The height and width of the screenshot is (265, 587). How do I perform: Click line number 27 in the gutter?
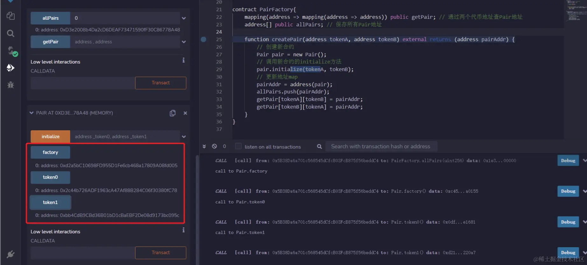point(219,54)
